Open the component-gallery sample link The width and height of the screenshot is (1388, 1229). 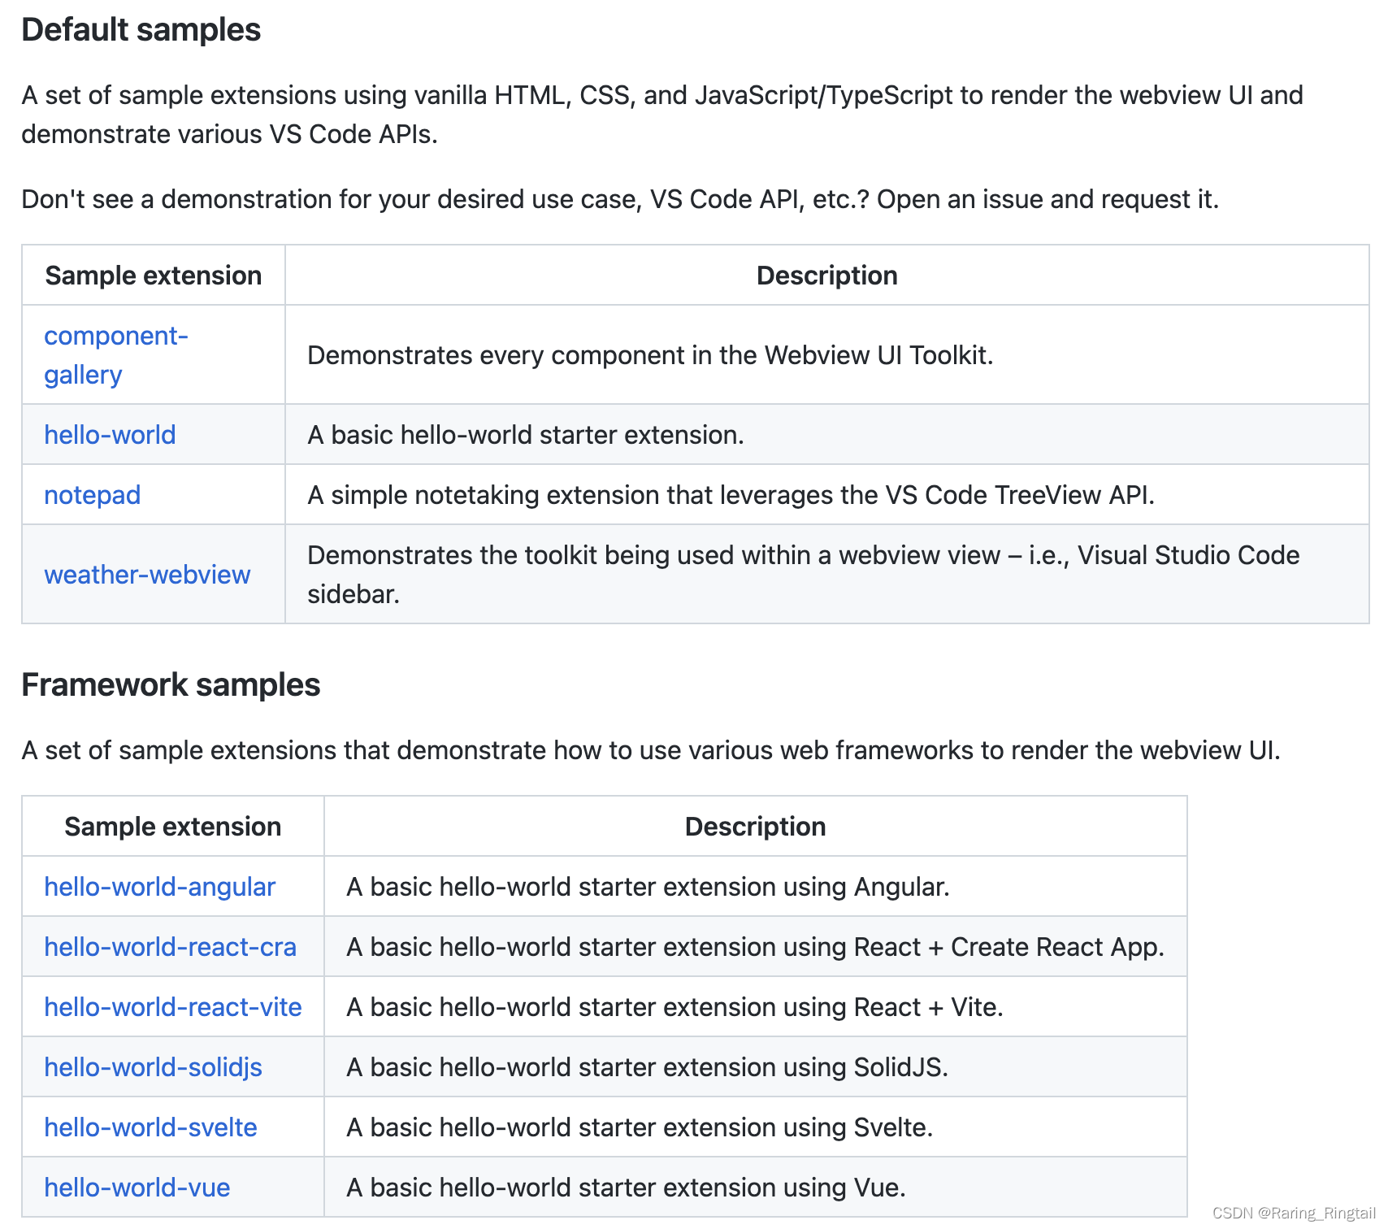pyautogui.click(x=116, y=355)
